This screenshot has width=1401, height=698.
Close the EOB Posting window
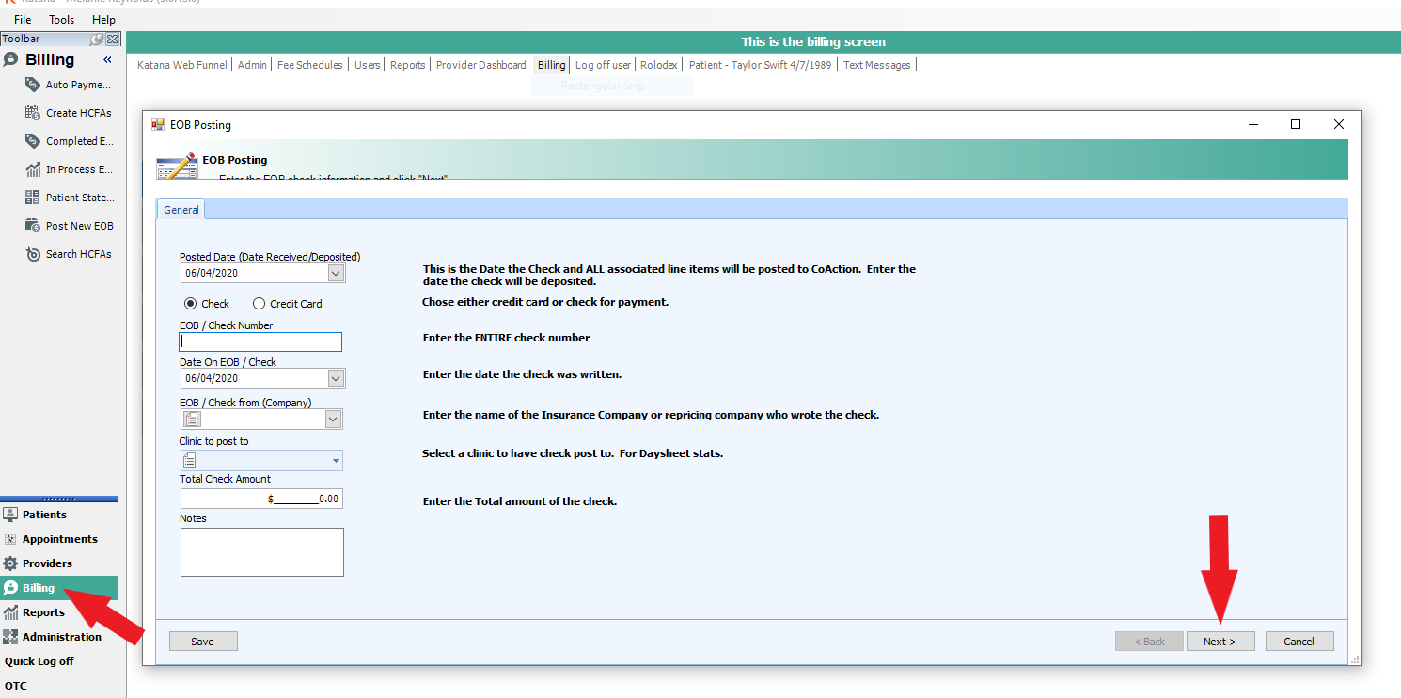click(1339, 124)
